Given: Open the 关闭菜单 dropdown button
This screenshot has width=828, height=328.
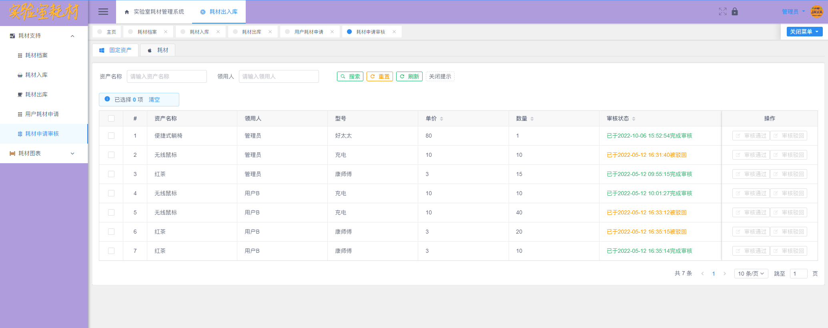Looking at the screenshot, I should [x=804, y=32].
